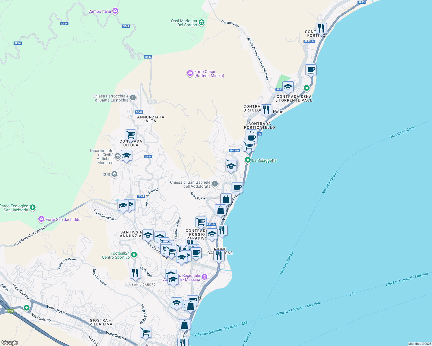Select the school pin at Contrada Poggio Paradiso

tap(212, 234)
